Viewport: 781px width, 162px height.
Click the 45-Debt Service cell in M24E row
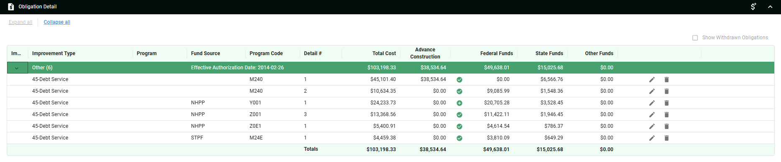tap(50, 138)
